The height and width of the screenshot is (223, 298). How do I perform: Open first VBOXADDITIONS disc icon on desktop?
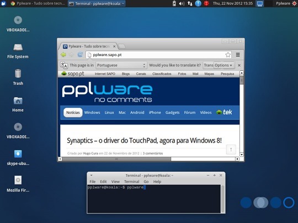[18, 20]
